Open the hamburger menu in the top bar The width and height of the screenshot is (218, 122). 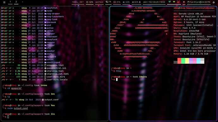(x=4, y=2)
